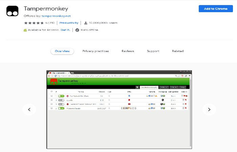
Task: Click the users person icon
Action: click(86, 23)
